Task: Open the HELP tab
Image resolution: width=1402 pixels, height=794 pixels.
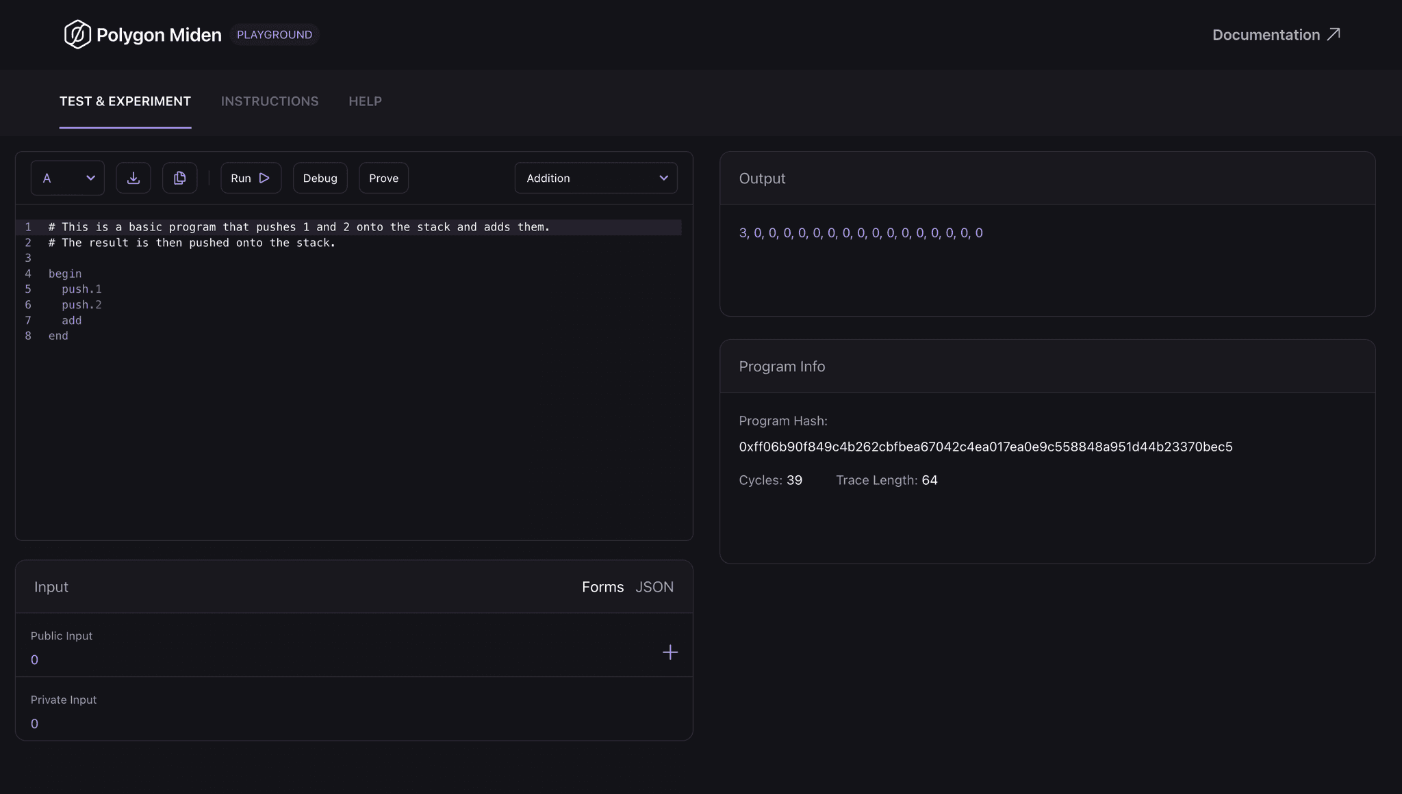Action: 366,101
